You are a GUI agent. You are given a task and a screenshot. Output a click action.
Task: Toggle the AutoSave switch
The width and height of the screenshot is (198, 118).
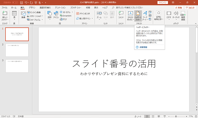(15, 3)
